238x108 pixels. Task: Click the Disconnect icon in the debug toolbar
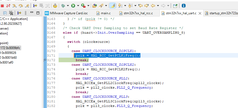[8, 6]
